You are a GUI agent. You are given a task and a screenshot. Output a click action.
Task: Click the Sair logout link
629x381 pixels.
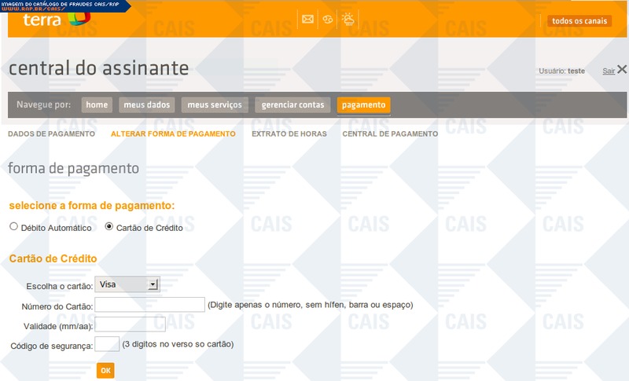(x=608, y=71)
